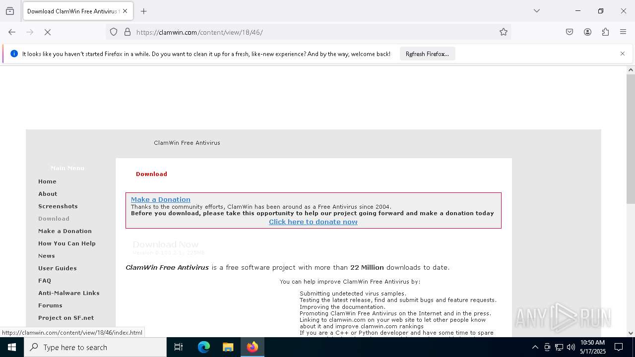Close the Download ClamWin tab
635x357 pixels.
tap(125, 11)
